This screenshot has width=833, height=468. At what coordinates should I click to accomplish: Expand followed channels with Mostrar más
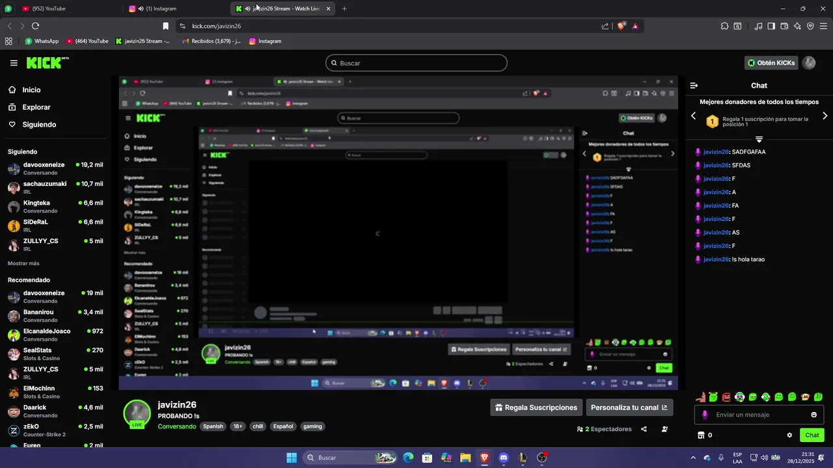23,263
